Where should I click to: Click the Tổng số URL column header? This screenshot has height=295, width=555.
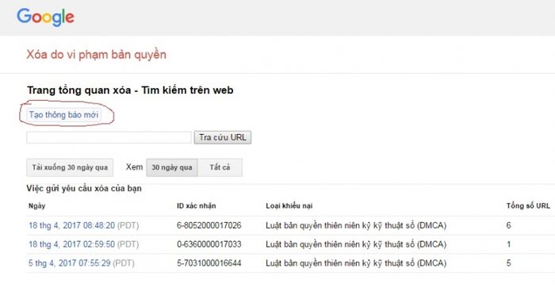(528, 205)
